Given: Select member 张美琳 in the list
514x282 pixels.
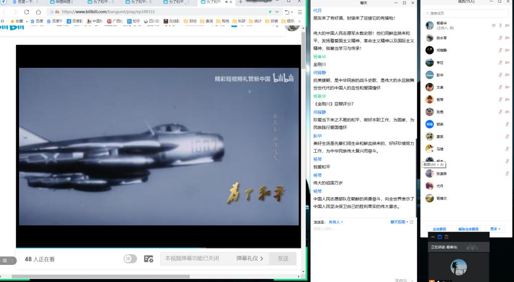Looking at the screenshot, I should coord(466,173).
